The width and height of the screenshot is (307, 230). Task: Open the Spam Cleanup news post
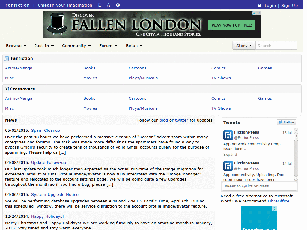click(x=45, y=130)
